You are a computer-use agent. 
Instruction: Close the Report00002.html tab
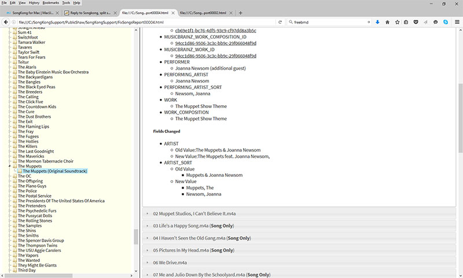[231, 13]
